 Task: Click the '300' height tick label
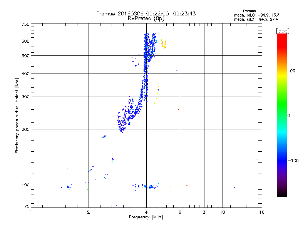click(25, 97)
